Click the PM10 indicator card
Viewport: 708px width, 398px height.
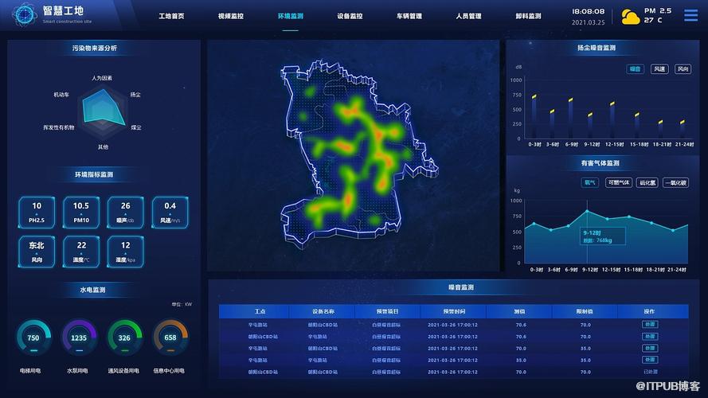click(81, 212)
